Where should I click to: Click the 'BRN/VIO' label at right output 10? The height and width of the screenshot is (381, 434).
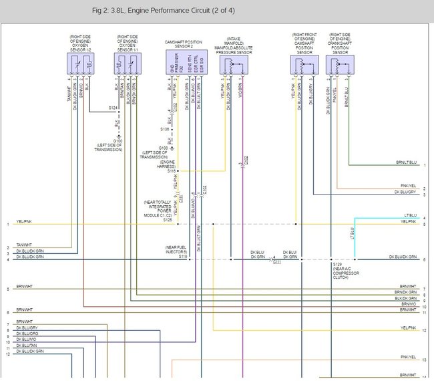(409, 304)
